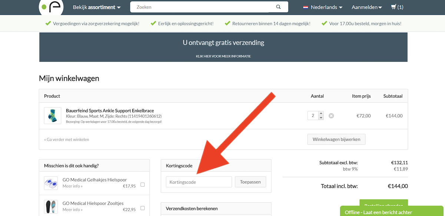The image size is (445, 216).
Task: Apply the discount code with Toepassen
Action: coord(250,182)
